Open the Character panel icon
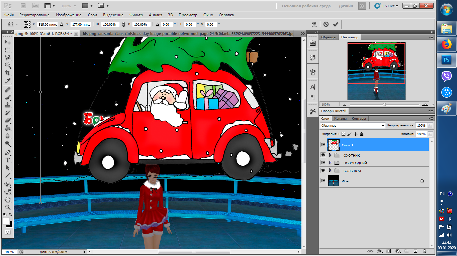 pyautogui.click(x=313, y=87)
